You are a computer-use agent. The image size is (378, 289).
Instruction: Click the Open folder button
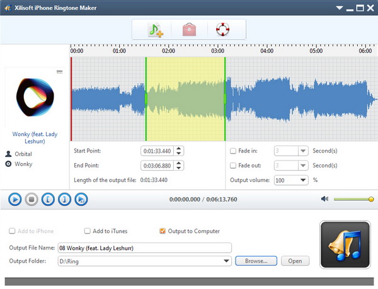point(295,261)
